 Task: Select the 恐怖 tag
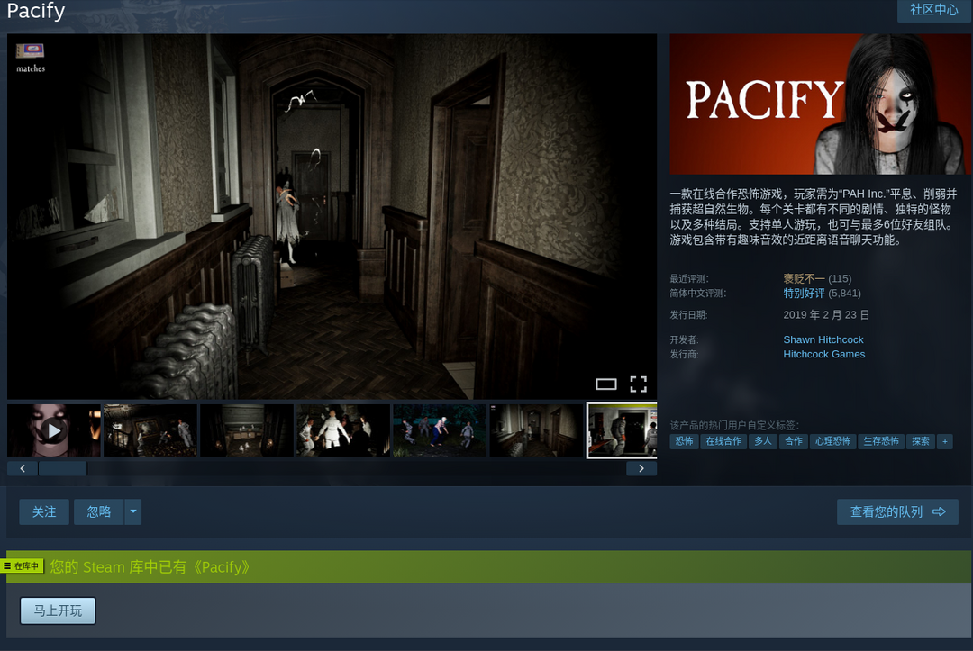[684, 441]
